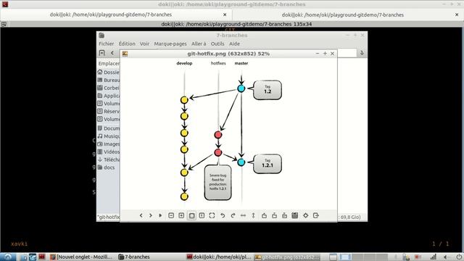
Task: Save file icon in viewer toolbar
Action: pos(274,215)
